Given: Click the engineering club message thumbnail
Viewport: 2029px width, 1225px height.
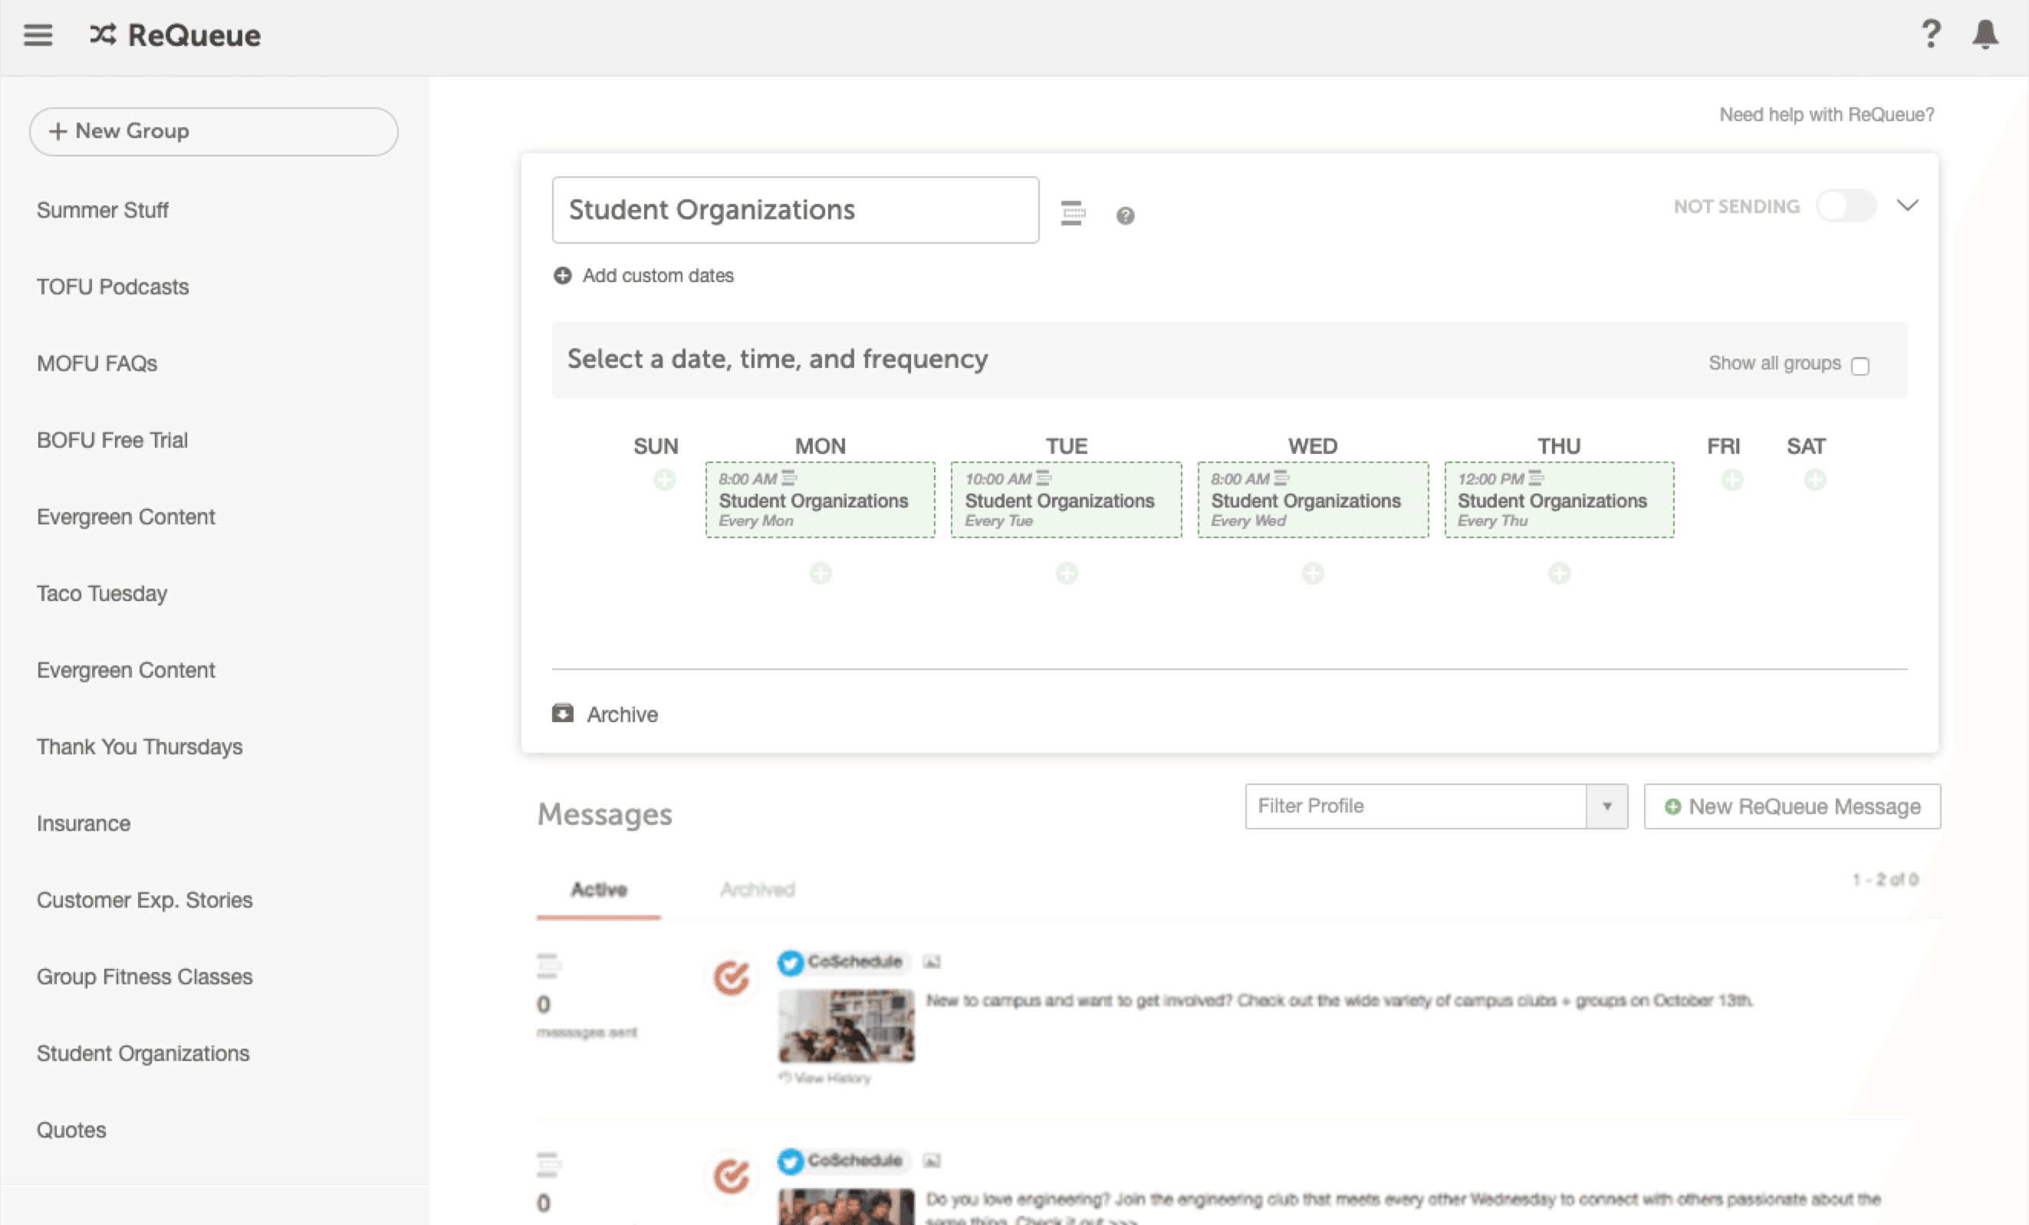Looking at the screenshot, I should [x=846, y=1206].
